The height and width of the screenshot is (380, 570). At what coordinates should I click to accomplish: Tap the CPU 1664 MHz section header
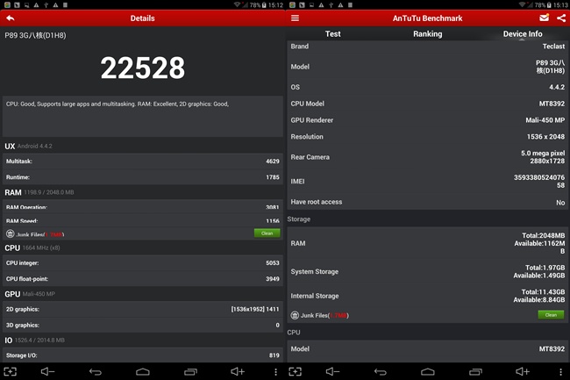tap(32, 248)
